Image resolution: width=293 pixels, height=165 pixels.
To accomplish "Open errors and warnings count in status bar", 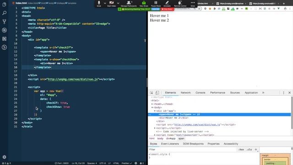I will [x=6, y=163].
